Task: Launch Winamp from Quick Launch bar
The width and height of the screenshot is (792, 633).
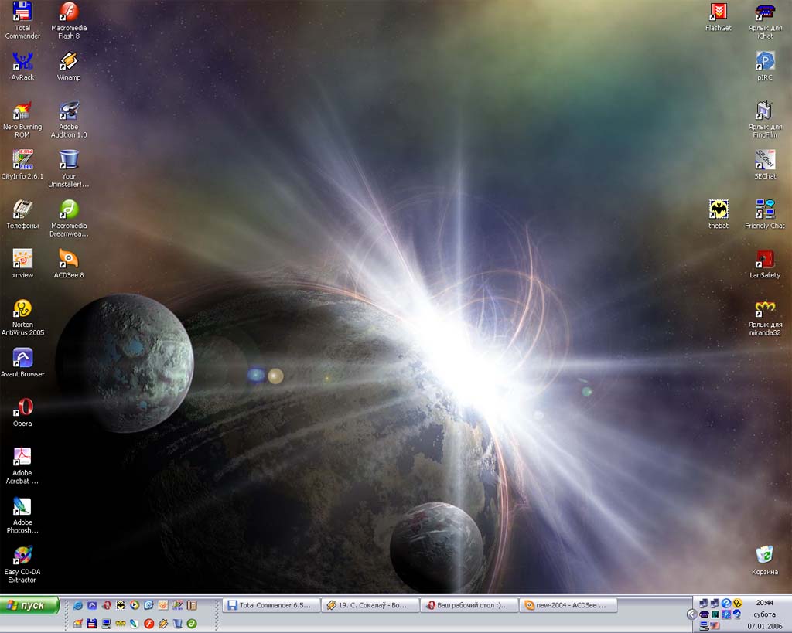Action: [162, 624]
